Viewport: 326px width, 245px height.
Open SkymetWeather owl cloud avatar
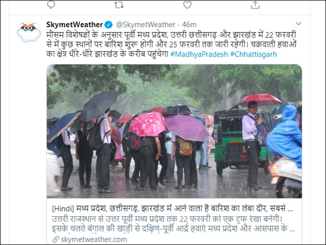pyautogui.click(x=29, y=32)
